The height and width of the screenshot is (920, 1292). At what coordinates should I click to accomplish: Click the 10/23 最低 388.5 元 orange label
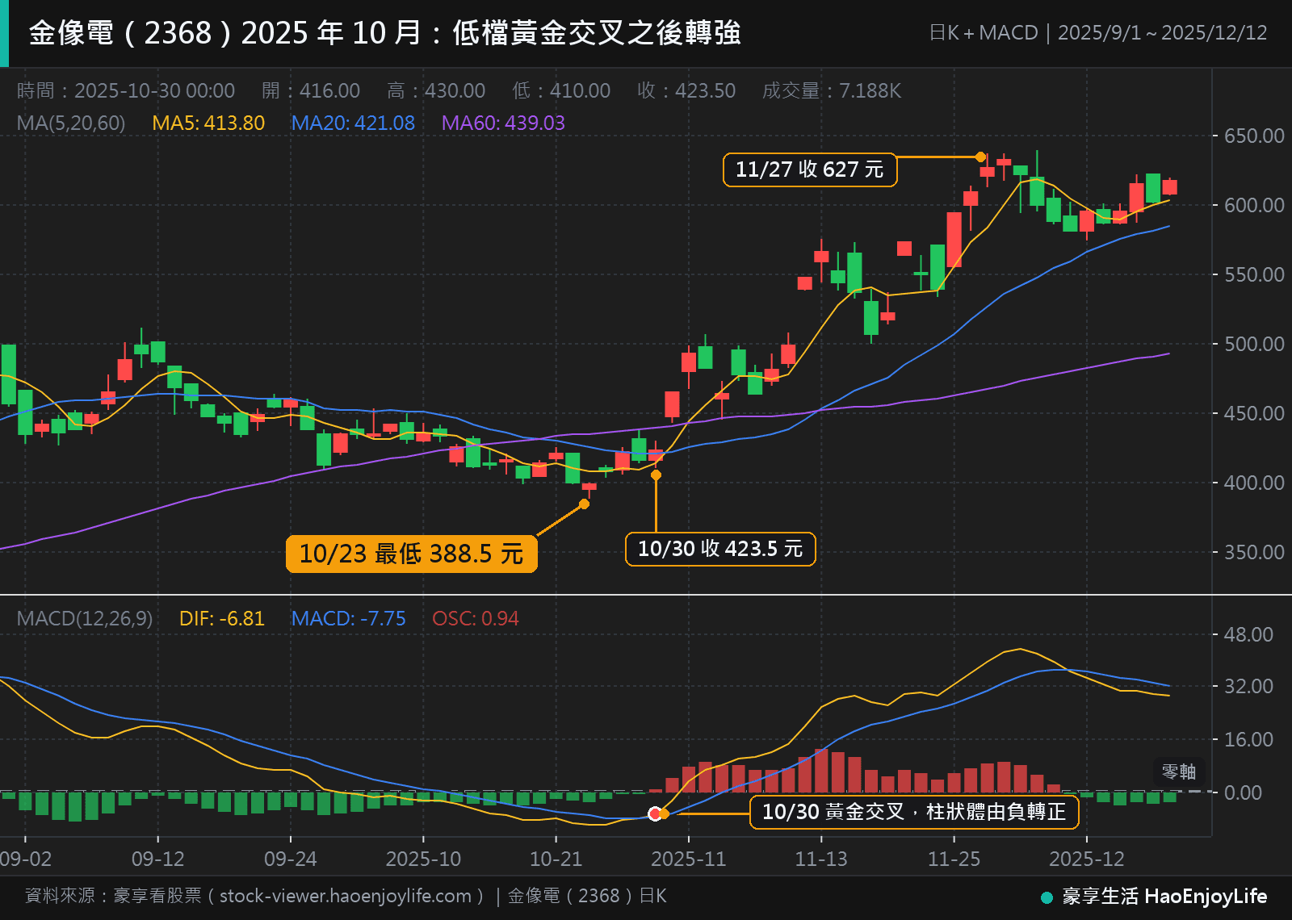(x=412, y=554)
